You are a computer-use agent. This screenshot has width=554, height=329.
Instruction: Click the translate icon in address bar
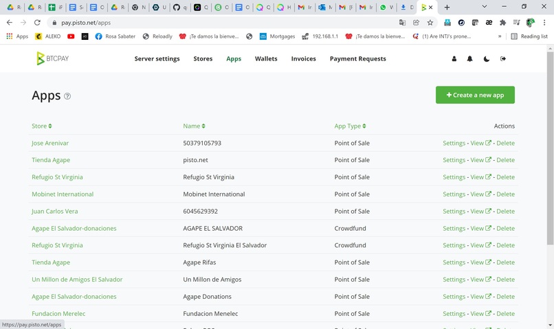coord(402,23)
